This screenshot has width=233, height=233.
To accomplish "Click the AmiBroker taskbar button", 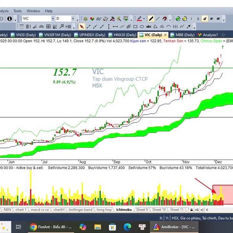I will [174, 227].
